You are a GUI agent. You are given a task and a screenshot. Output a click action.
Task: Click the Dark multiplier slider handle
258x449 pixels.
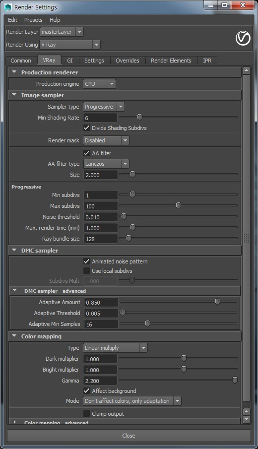coord(184,359)
